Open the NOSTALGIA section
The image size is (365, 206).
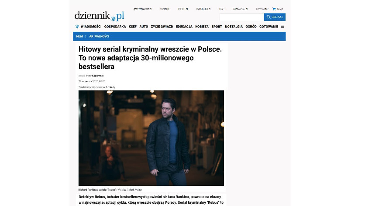(x=234, y=27)
